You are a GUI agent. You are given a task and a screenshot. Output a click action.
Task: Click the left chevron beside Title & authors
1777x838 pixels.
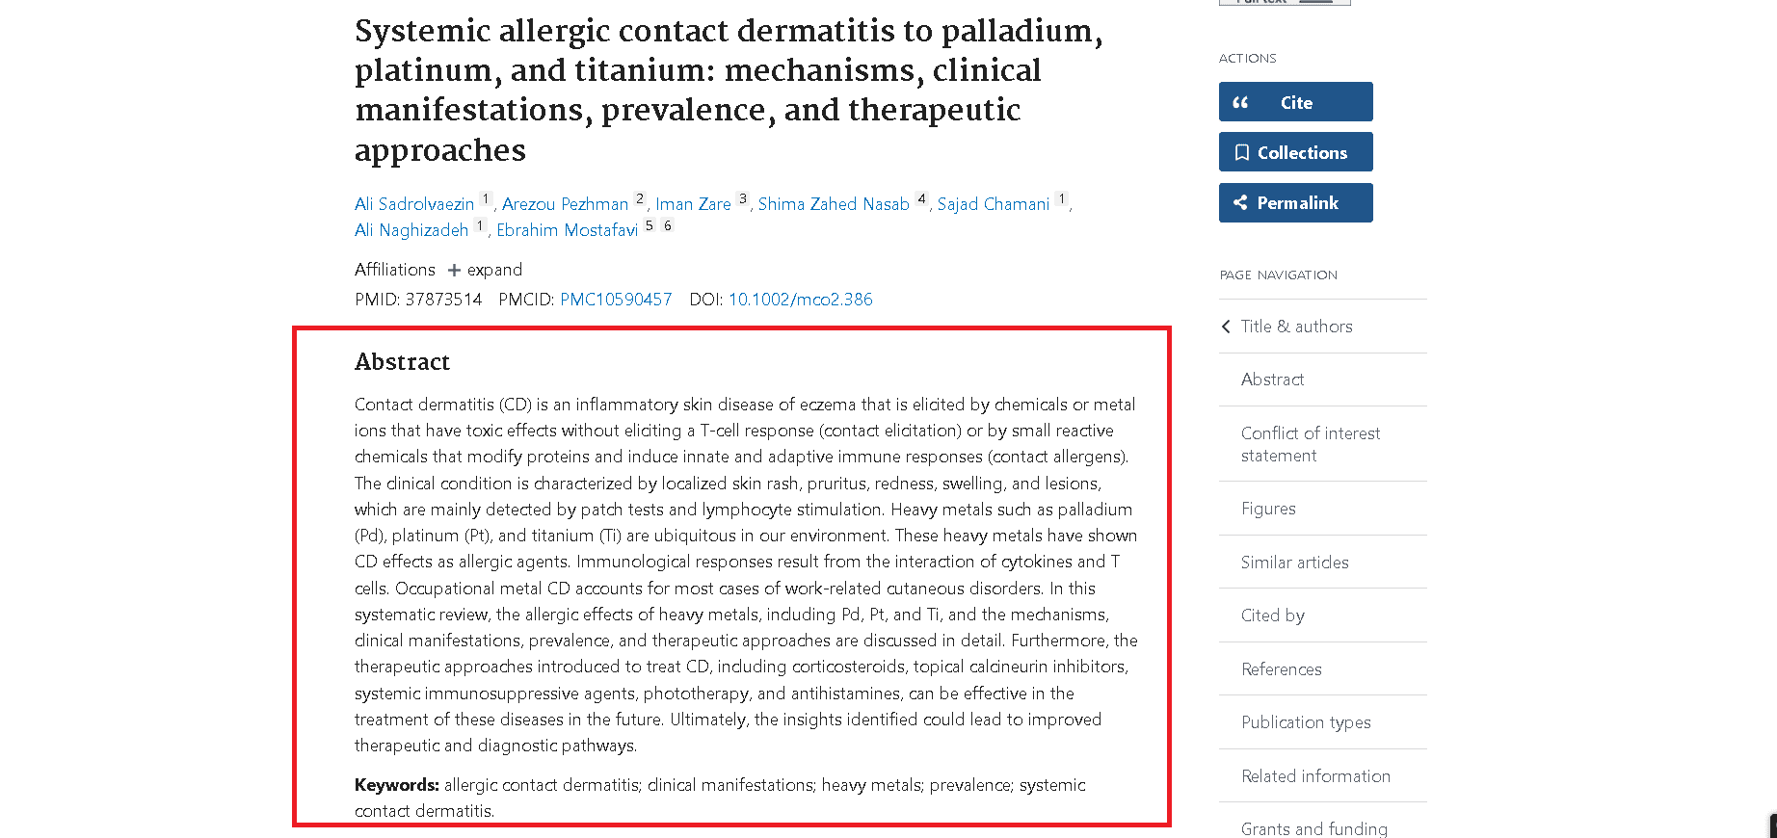(1225, 327)
